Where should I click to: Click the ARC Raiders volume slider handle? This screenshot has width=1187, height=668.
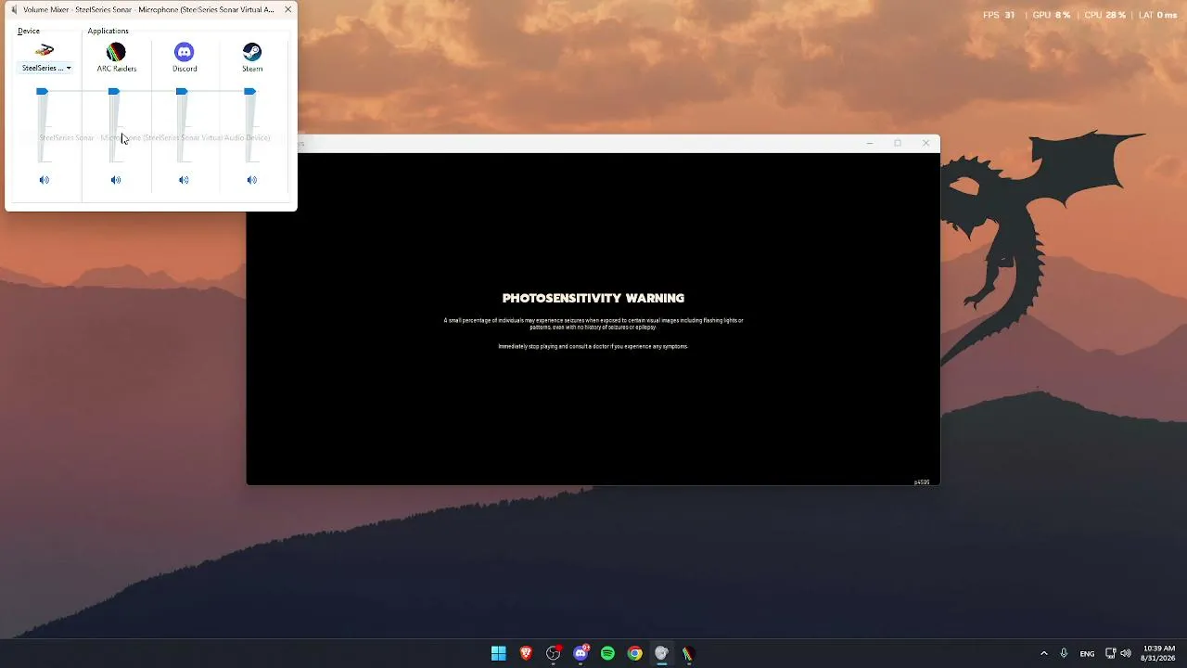[113, 91]
